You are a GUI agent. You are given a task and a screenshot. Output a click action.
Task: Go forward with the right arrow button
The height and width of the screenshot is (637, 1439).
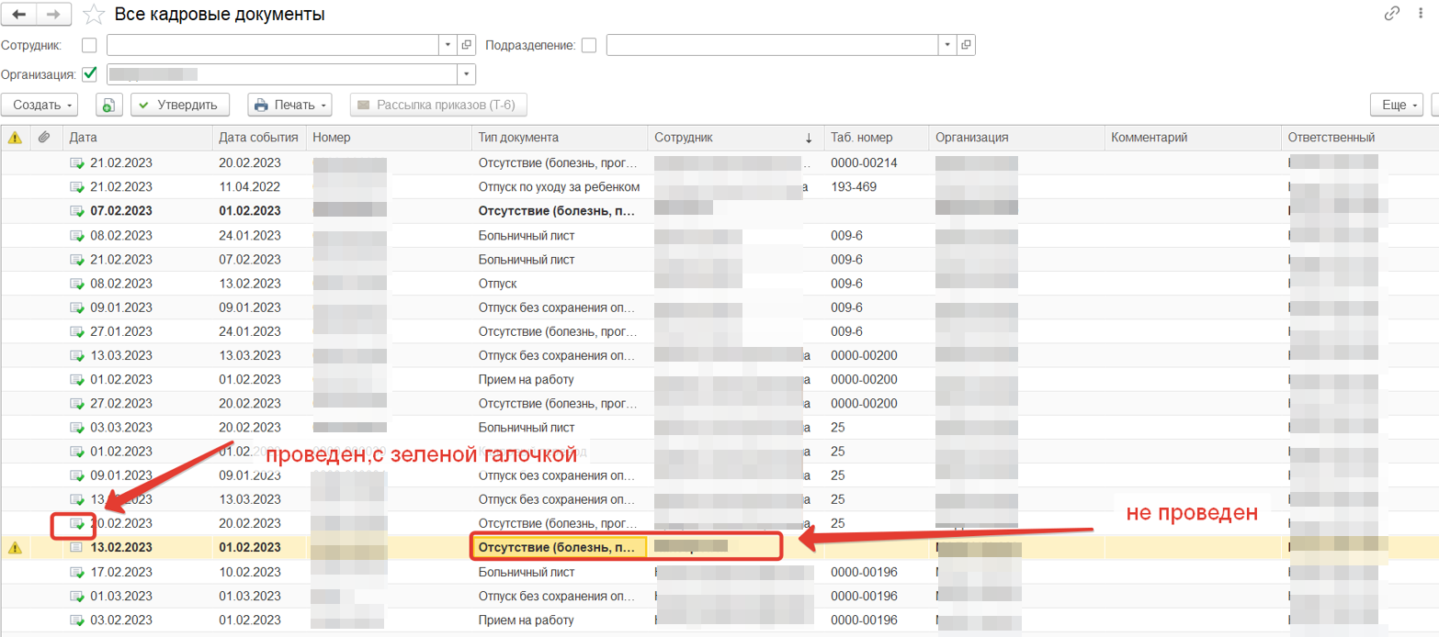point(53,15)
